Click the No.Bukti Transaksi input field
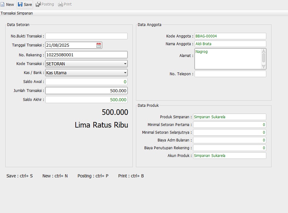The width and height of the screenshot is (288, 213). [86, 36]
